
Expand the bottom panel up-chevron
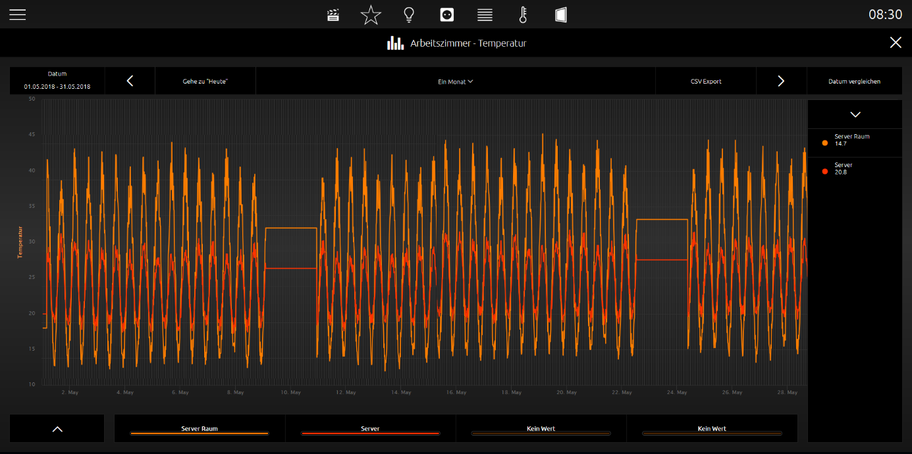point(57,429)
